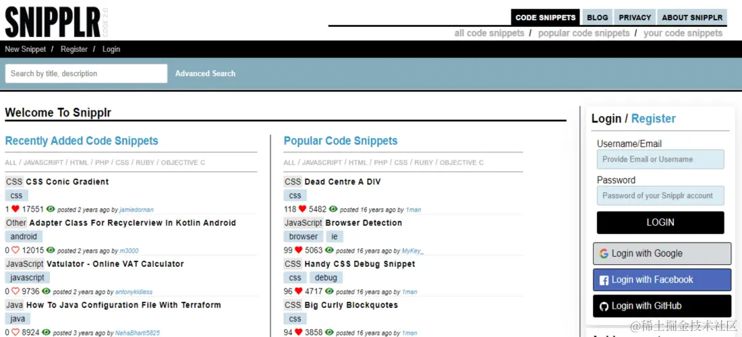Choose Login with GitHub
This screenshot has height=337, width=742.
662,306
